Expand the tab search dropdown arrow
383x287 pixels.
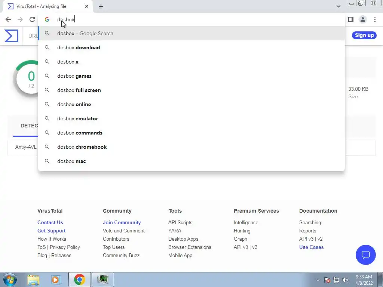338,6
